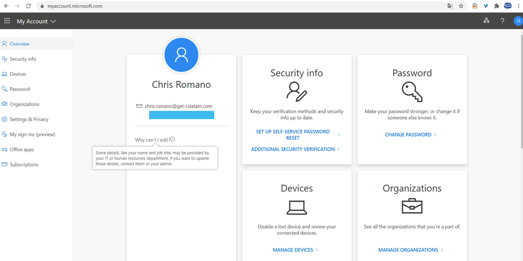Open the translate page icon in address bar
523x261 pixels.
click(450, 6)
